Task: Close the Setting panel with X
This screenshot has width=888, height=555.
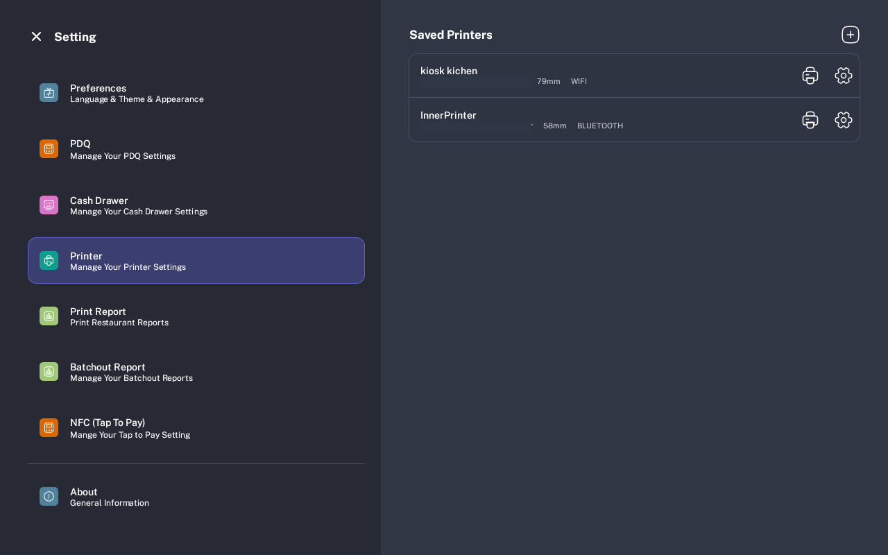Action: pos(36,36)
